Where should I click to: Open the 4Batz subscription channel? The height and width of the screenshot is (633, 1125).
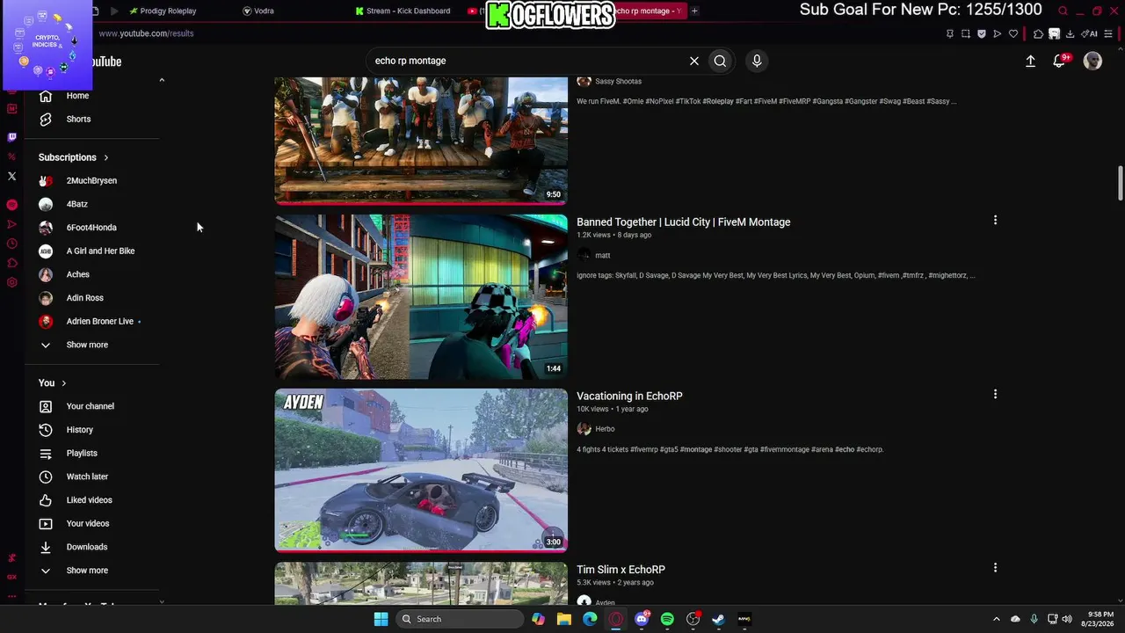click(x=77, y=204)
